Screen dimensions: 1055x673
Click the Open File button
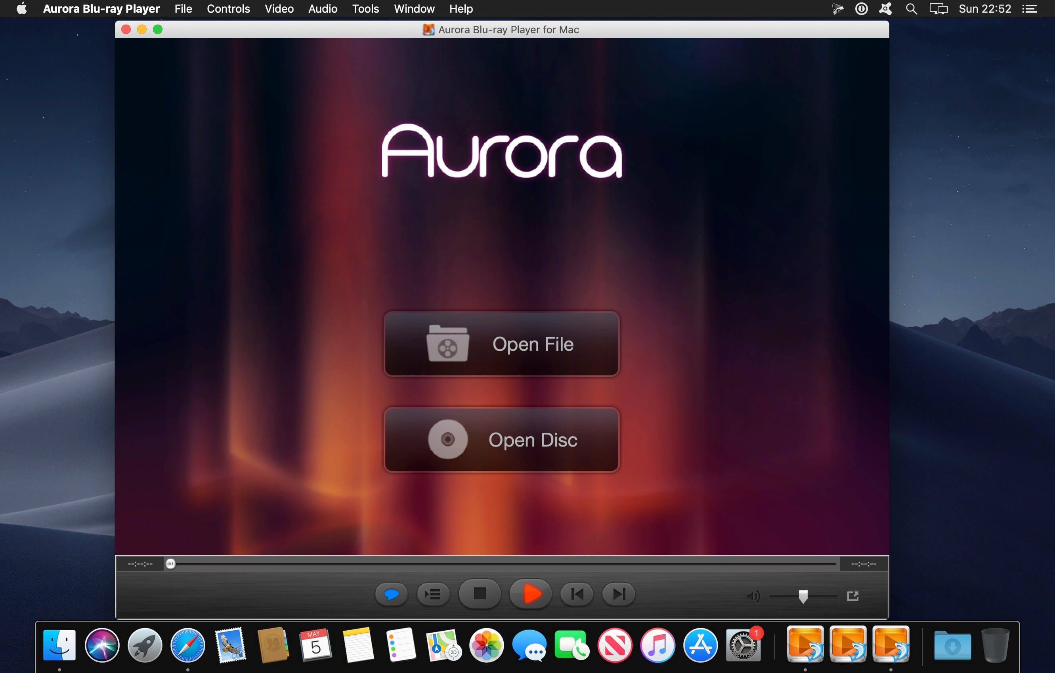(501, 344)
